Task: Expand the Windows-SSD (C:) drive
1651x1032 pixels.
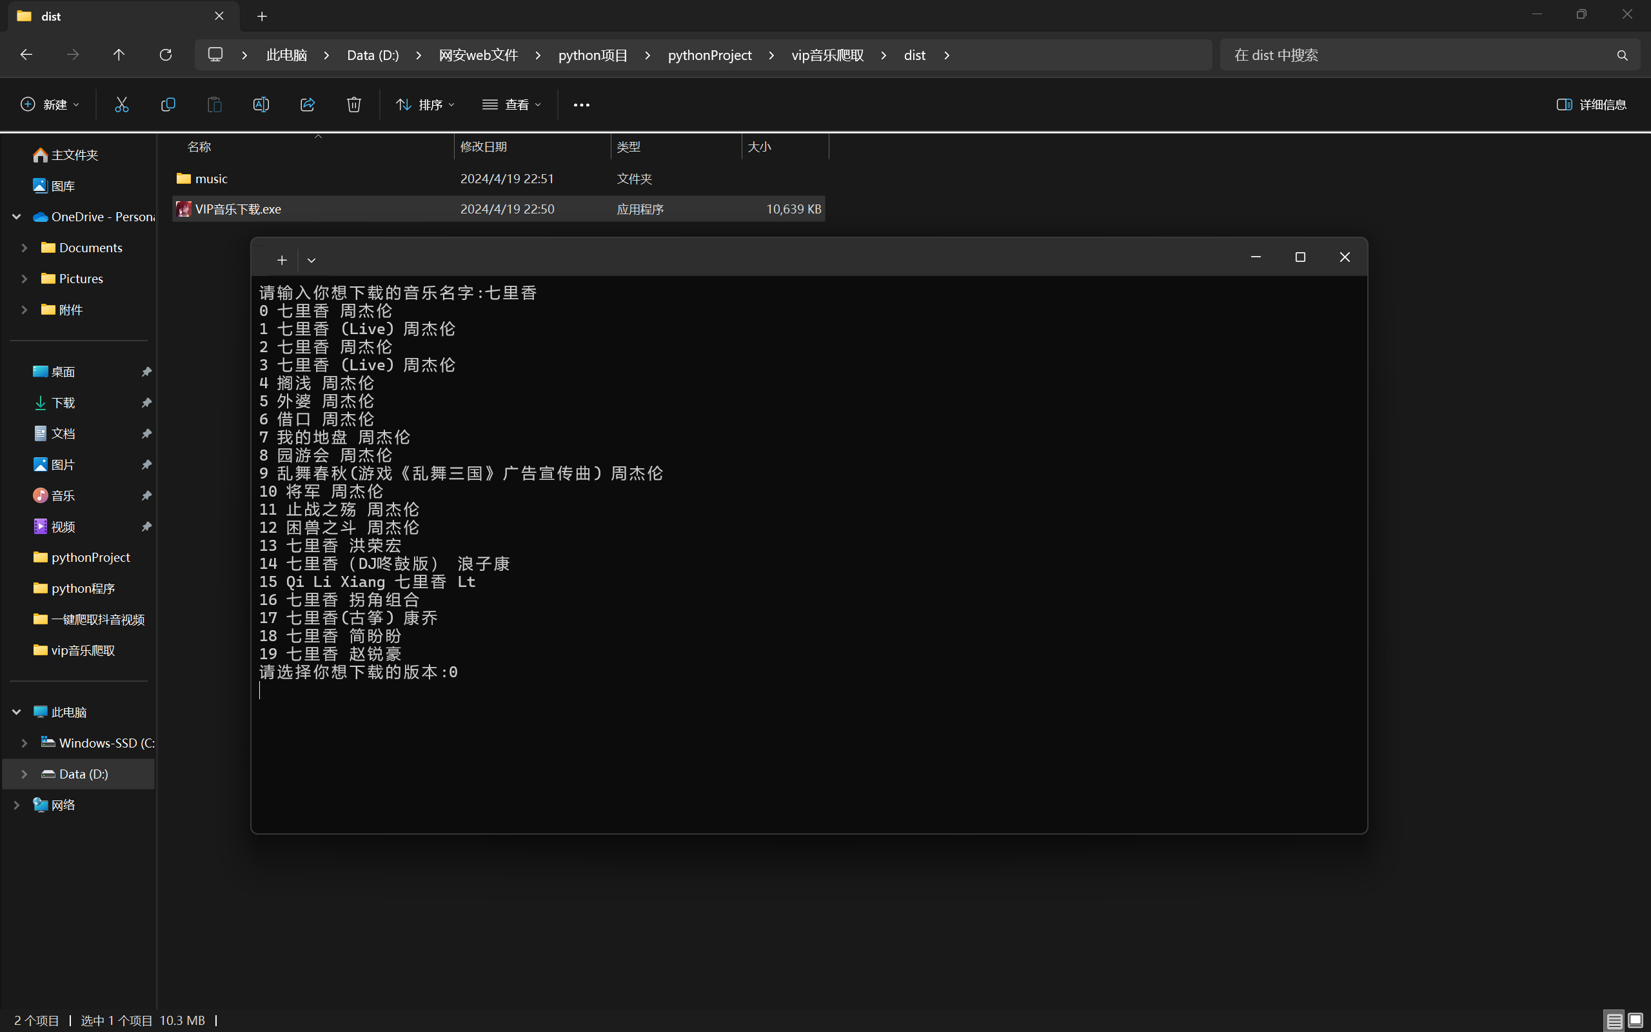Action: pos(24,742)
